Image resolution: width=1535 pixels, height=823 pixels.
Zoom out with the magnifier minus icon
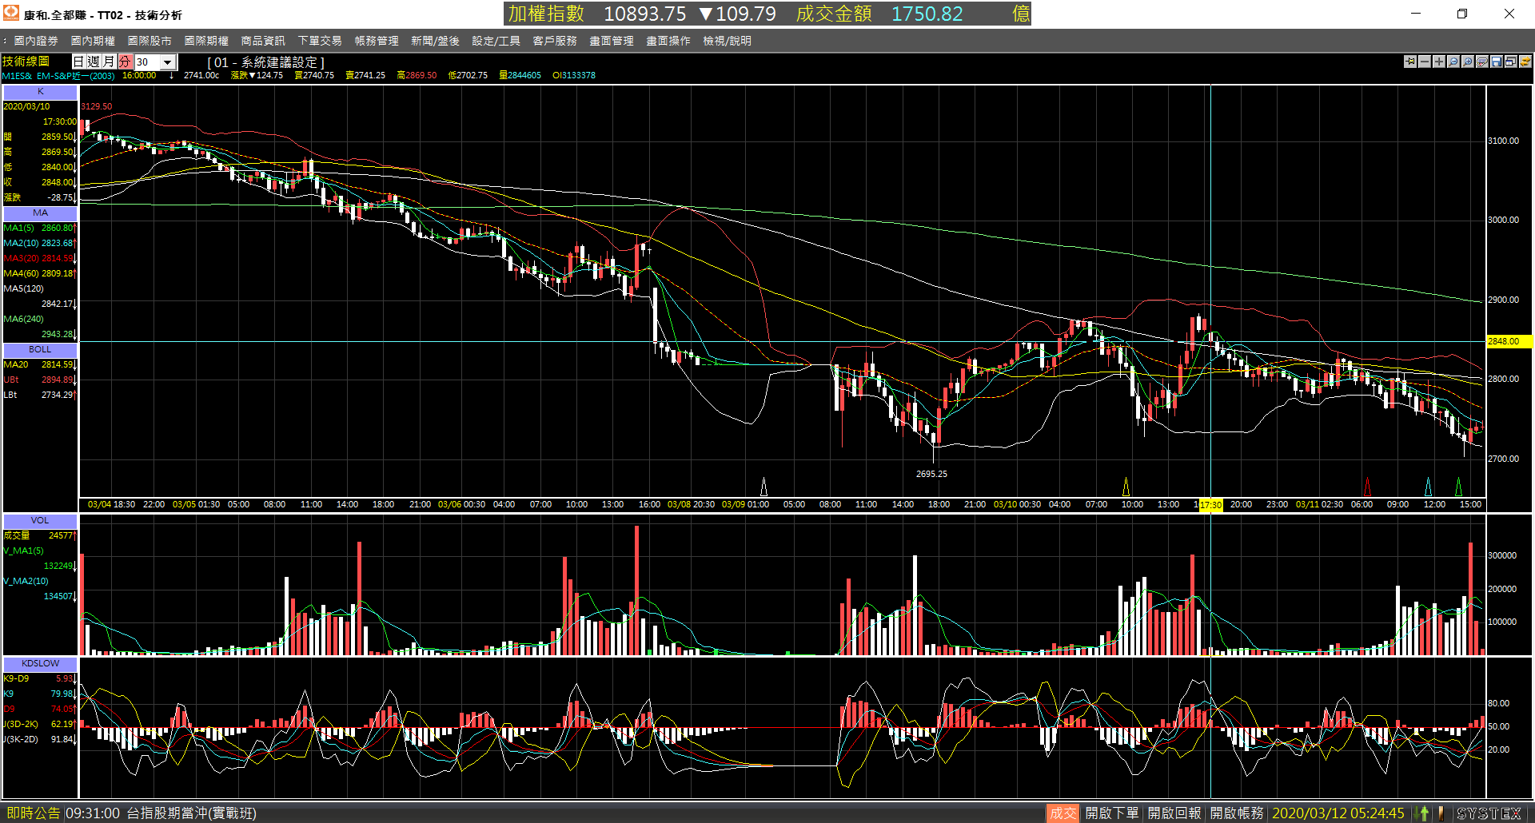[x=1453, y=62]
